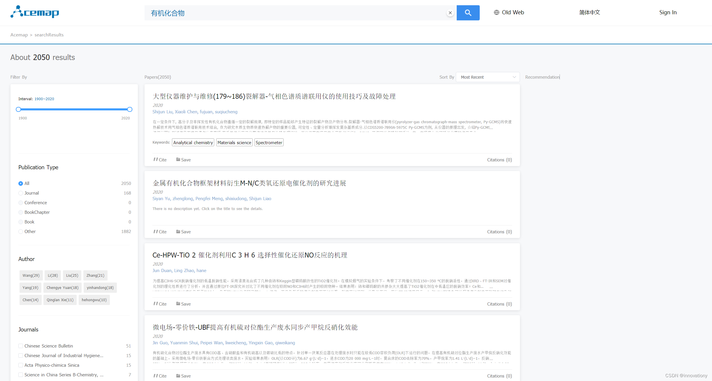Filter by author yinhandong(18)
The image size is (712, 381).
[100, 288]
